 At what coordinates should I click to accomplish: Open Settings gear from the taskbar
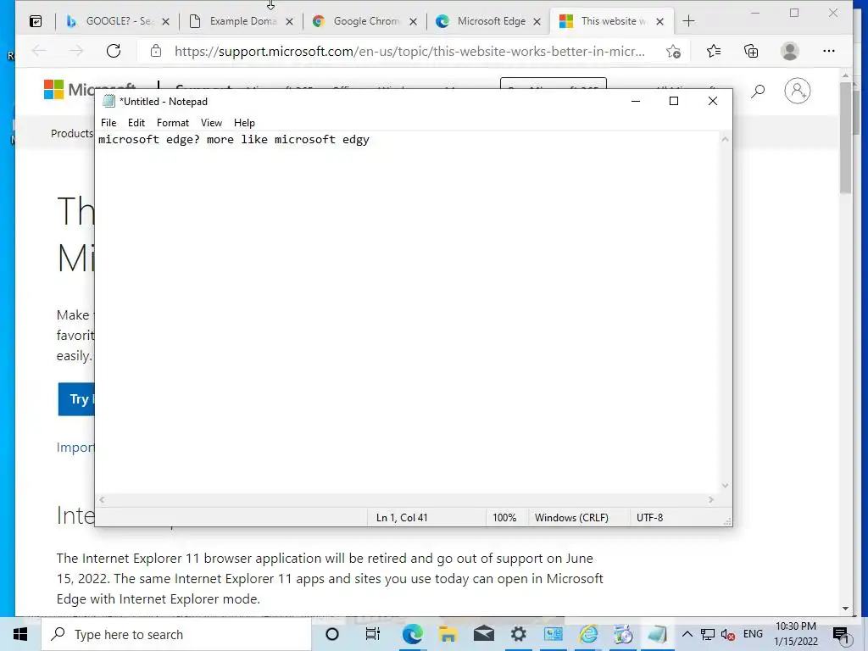point(518,634)
